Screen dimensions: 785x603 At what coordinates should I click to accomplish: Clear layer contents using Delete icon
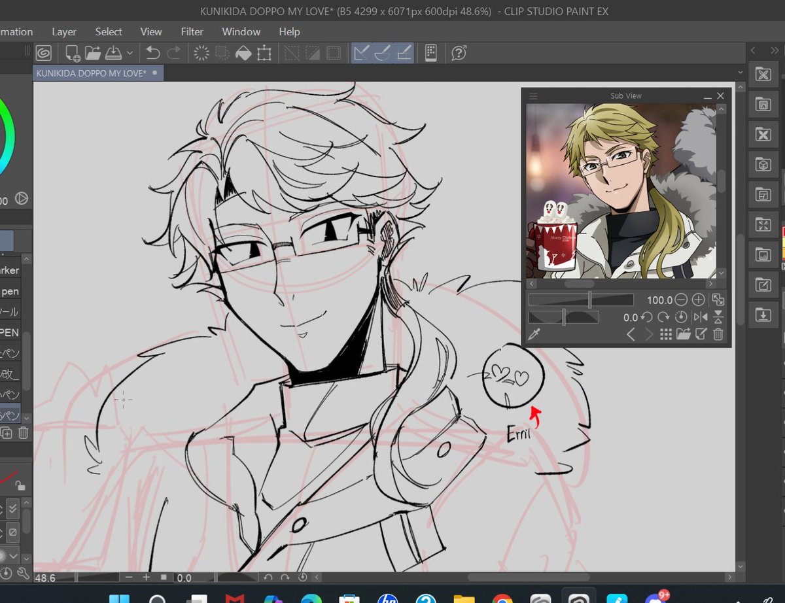pos(201,53)
